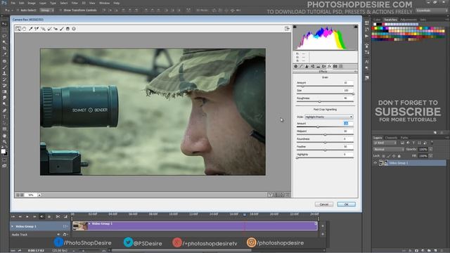Open the Camera Calibration panel icon

coord(335,66)
